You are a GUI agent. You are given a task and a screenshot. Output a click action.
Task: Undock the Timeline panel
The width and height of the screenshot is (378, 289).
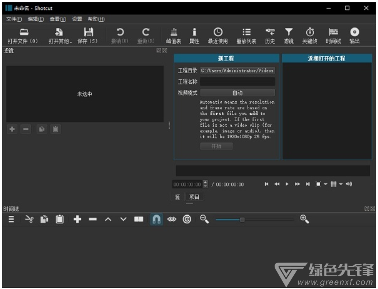click(x=367, y=209)
